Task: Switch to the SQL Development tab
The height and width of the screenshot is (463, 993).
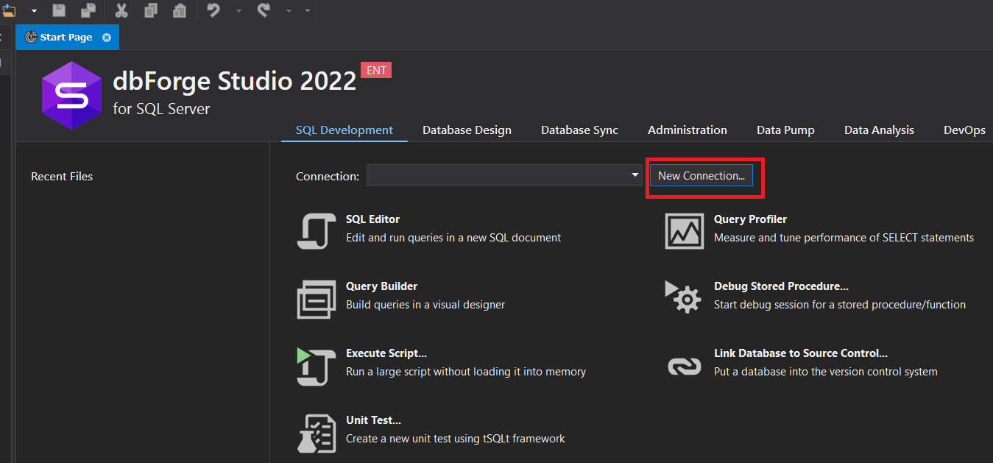Action: click(344, 130)
